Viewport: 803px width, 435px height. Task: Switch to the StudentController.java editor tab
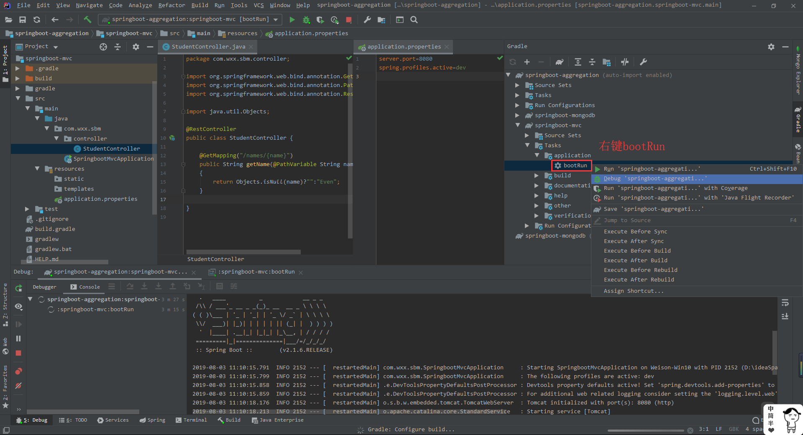point(208,47)
